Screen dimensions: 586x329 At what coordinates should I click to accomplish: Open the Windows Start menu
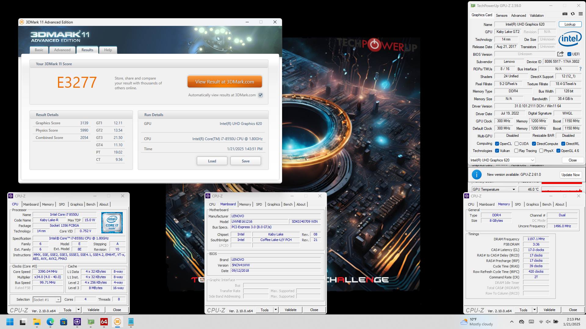[10, 322]
